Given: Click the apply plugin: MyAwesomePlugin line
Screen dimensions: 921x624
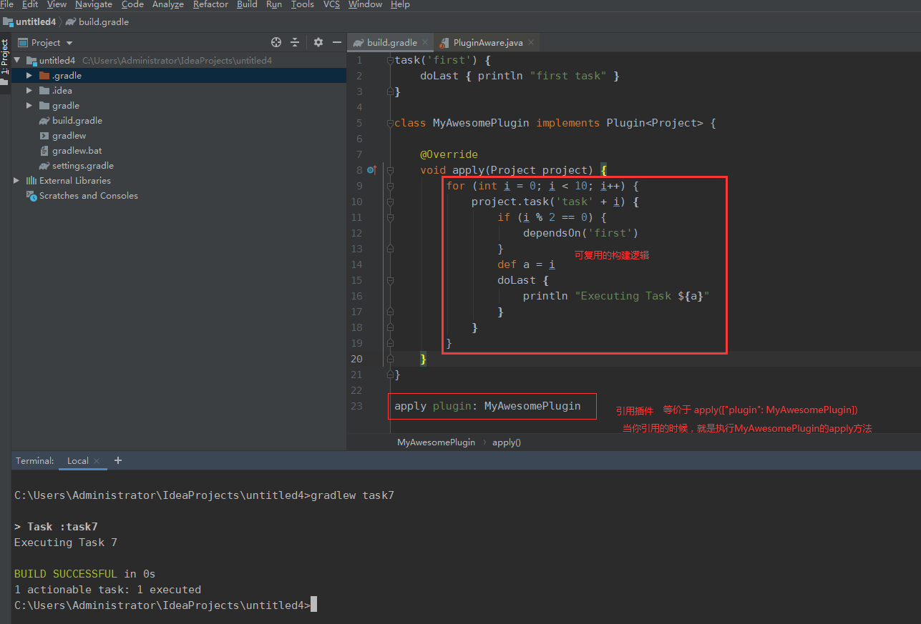Looking at the screenshot, I should (x=487, y=406).
